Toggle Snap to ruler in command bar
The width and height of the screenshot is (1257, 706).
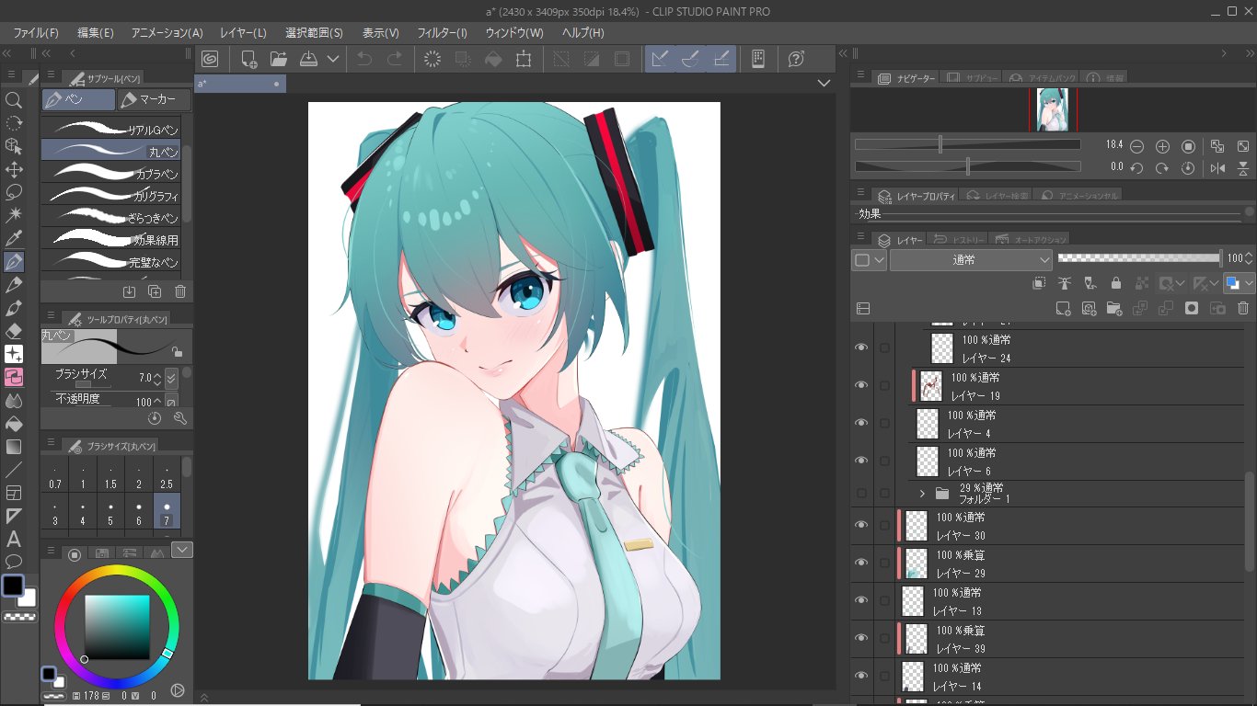(x=660, y=59)
